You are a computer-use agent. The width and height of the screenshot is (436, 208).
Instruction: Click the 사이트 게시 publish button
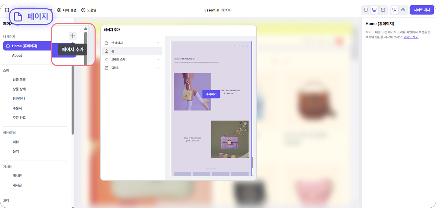coord(422,10)
